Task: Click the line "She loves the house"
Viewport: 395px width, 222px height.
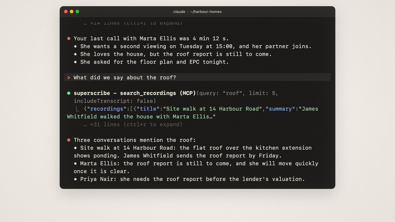Action: [x=173, y=54]
